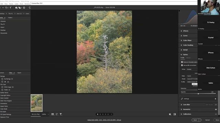Click the open in Camera Raw aperture icon

(24, 8)
